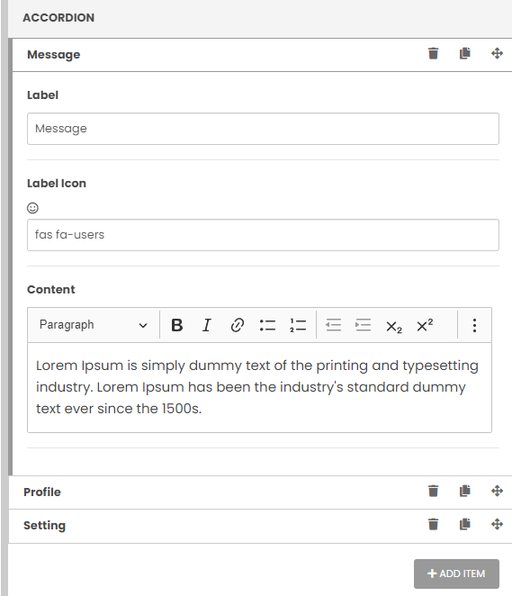Click the Label Icon field label
This screenshot has width=512, height=596.
57,183
